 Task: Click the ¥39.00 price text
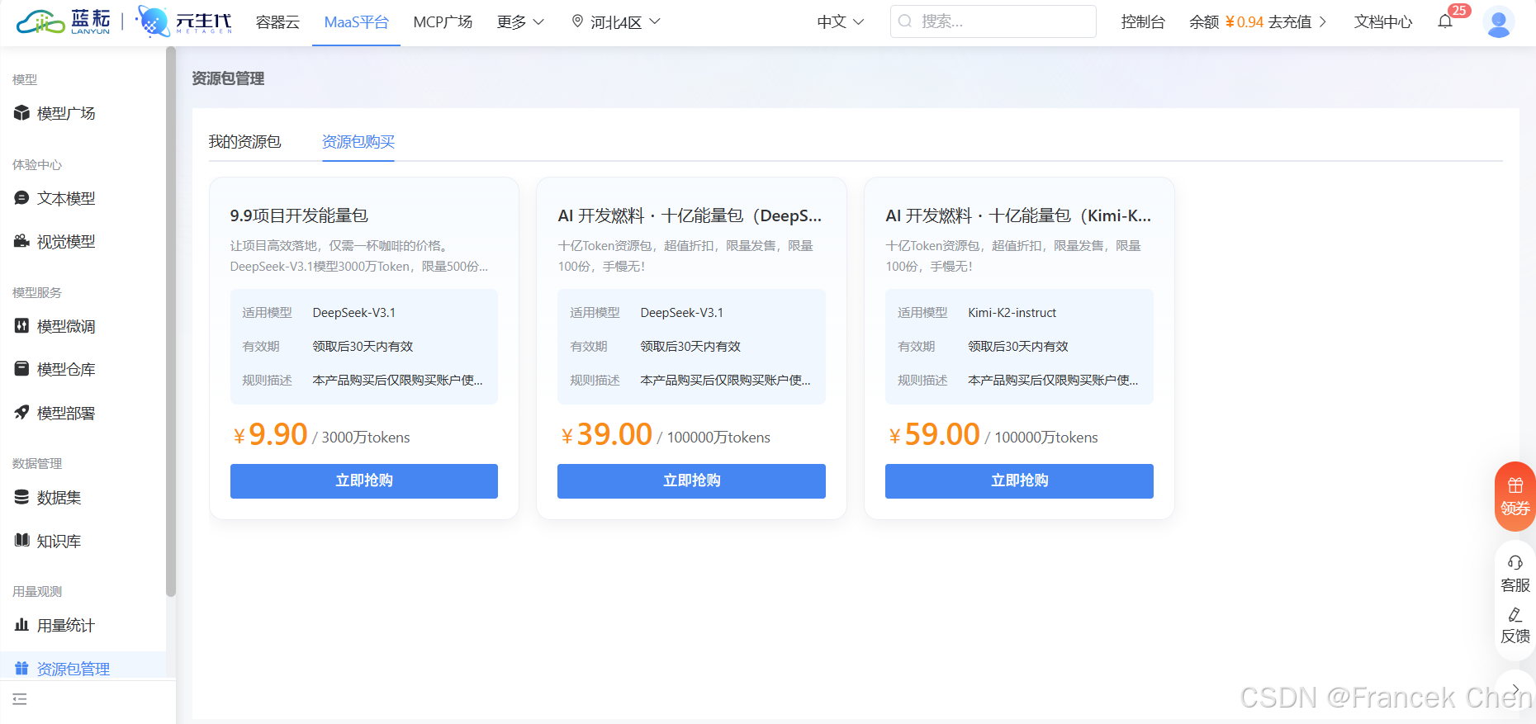pyautogui.click(x=607, y=434)
